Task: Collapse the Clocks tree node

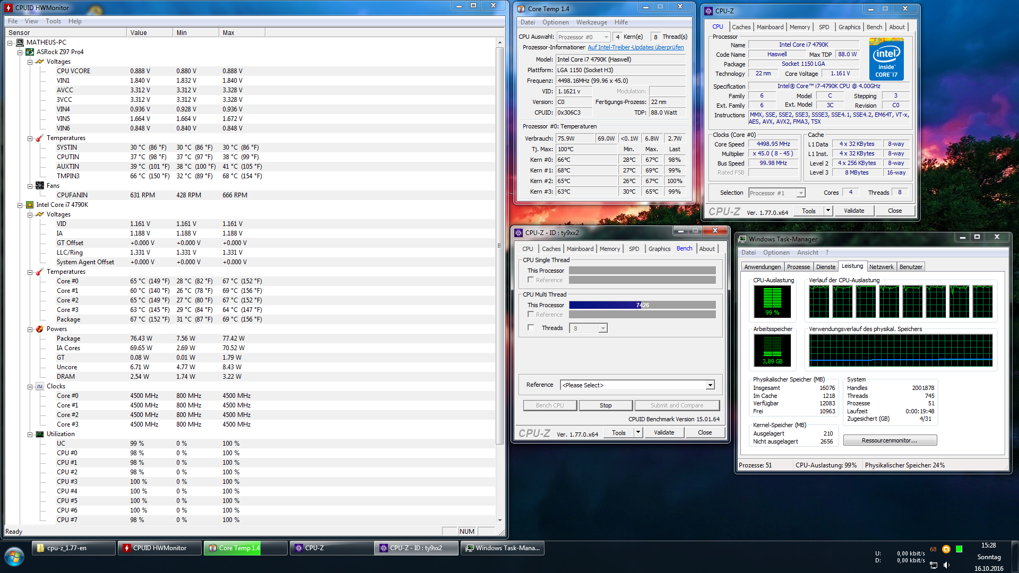Action: pyautogui.click(x=30, y=387)
